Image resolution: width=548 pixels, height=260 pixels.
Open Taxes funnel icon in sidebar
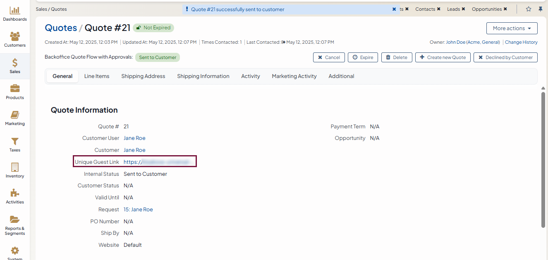(x=15, y=142)
